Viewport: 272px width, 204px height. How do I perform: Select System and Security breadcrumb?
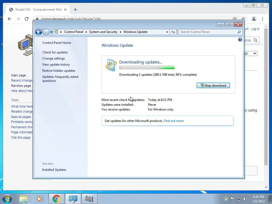[x=103, y=32]
